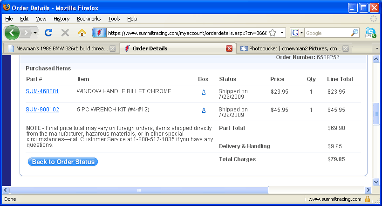Viewport: 382px width, 206px height.
Task: Click the Back to Order Status button
Action: (x=63, y=162)
